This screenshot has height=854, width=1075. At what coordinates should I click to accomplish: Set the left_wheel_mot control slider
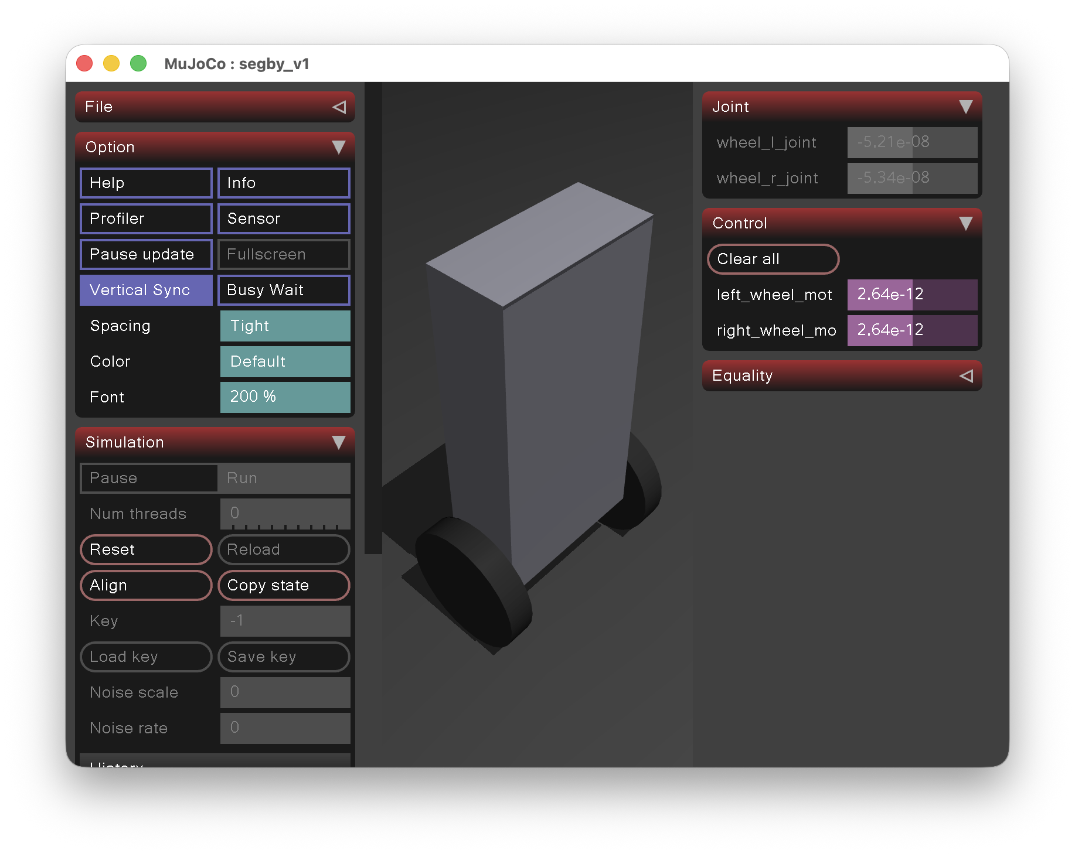point(912,295)
